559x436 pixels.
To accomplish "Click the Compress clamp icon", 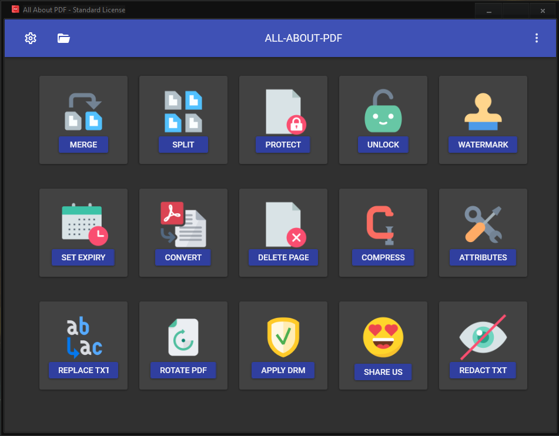I will pos(380,225).
